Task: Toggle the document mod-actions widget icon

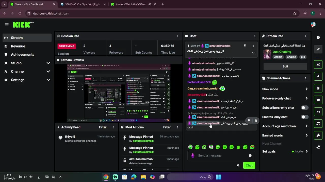Action: 318,88
